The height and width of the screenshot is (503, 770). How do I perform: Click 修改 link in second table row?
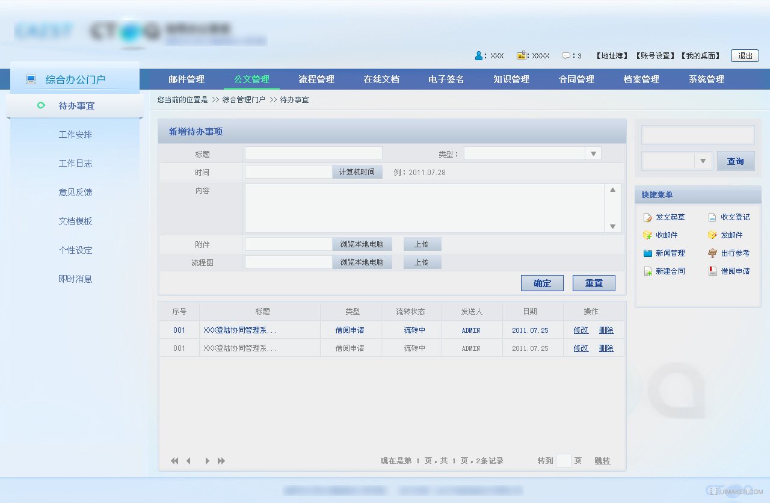click(581, 348)
